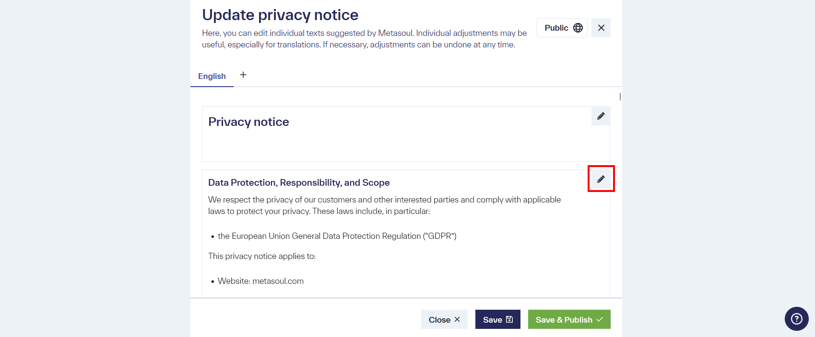Open the help question mark widget

pos(796,319)
